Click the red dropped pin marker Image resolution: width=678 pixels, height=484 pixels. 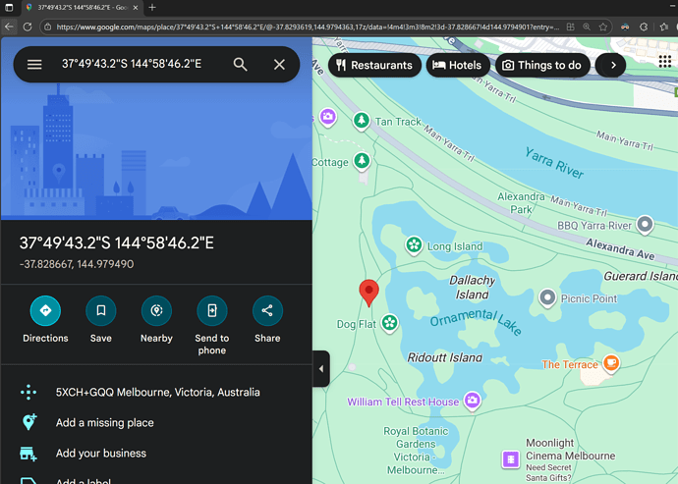368,292
